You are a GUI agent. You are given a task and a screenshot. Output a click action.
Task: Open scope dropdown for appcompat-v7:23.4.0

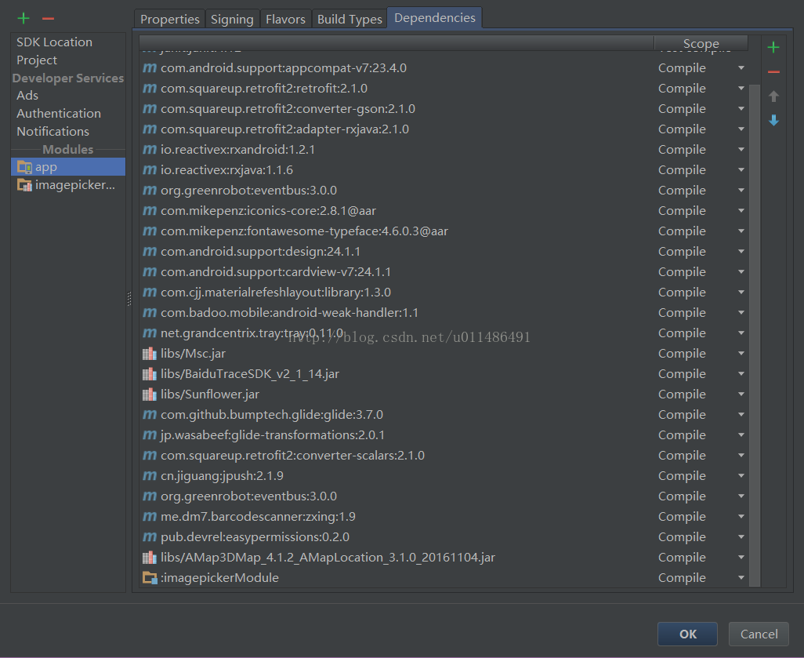(741, 67)
